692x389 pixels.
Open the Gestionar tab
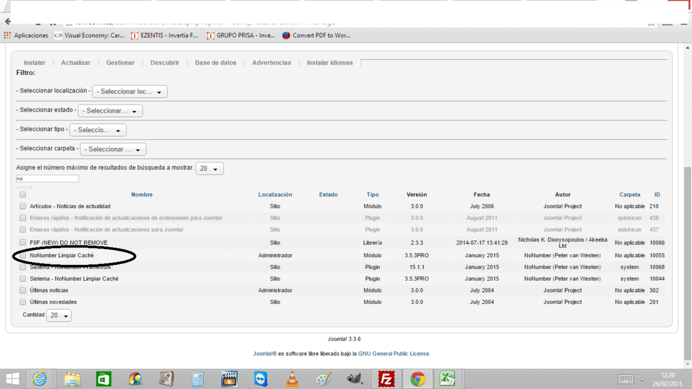pos(121,63)
